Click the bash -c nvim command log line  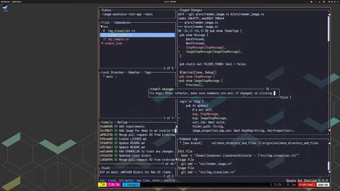(240, 155)
